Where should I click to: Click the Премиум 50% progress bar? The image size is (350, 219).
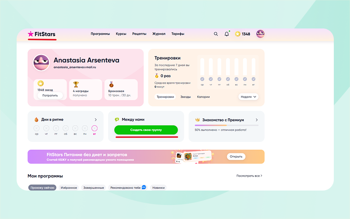(227, 125)
